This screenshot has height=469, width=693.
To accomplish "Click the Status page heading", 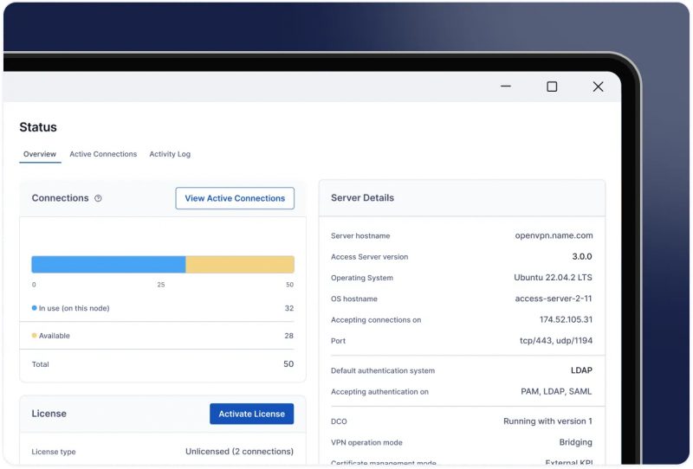I will tap(38, 127).
